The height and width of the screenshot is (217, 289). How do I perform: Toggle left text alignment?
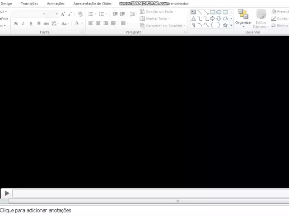coord(91,23)
